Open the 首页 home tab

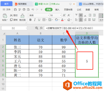7,4
